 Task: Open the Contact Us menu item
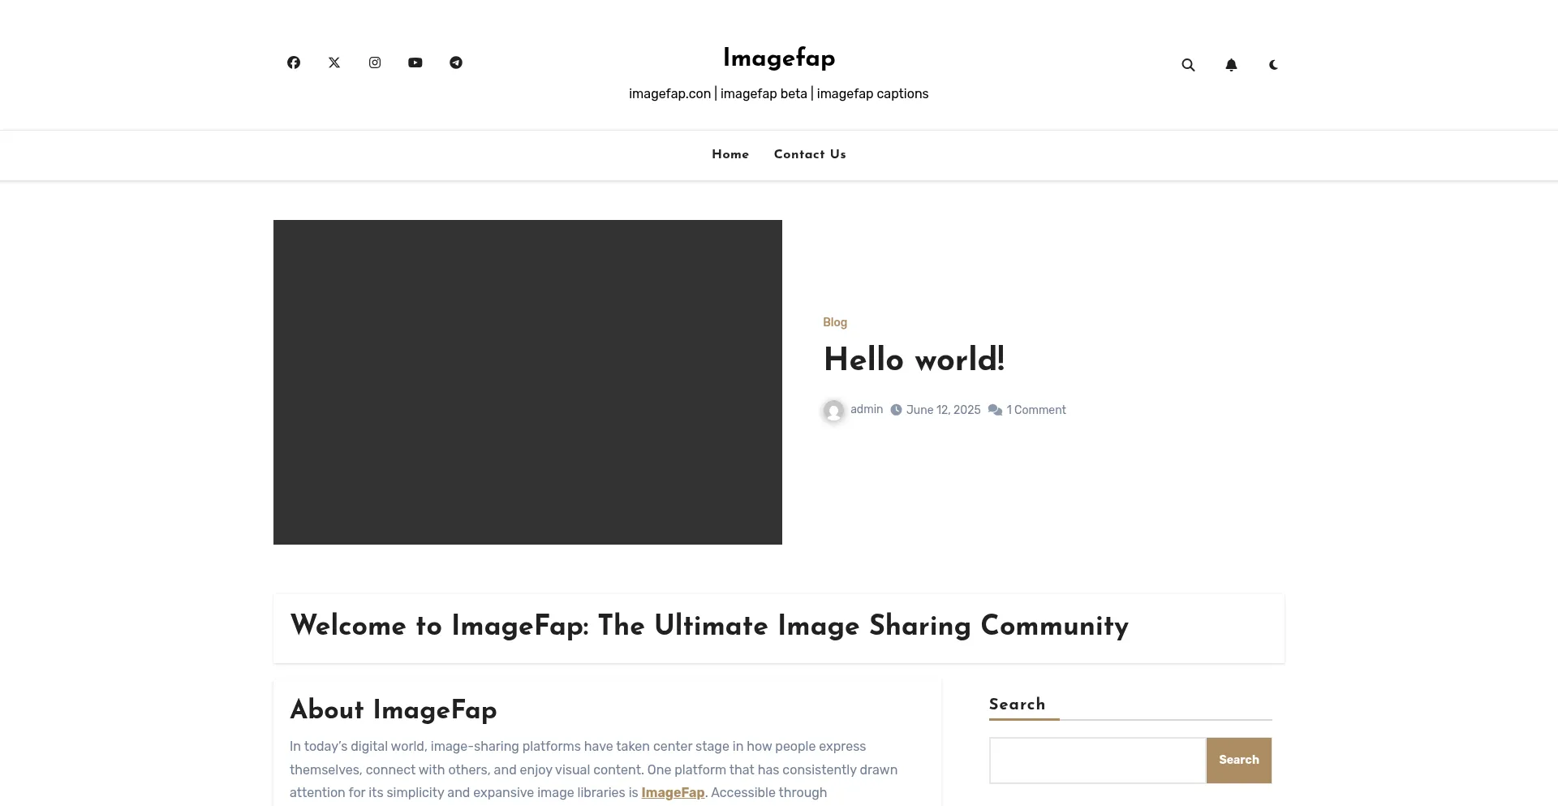(x=810, y=154)
